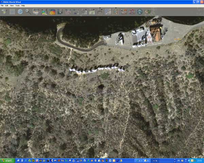This screenshot has height=163, width=204.
Task: Open the File menu
Action: click(2, 6)
